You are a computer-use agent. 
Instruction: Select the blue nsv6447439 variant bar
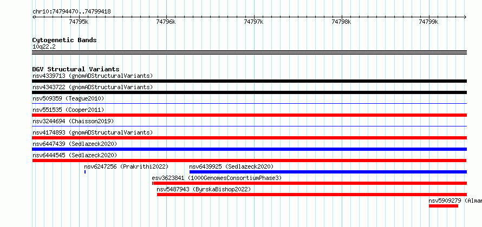pyautogui.click(x=249, y=149)
